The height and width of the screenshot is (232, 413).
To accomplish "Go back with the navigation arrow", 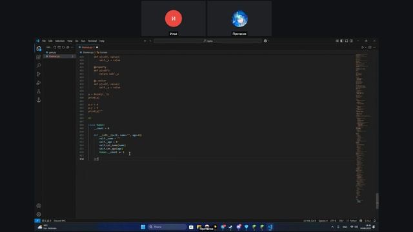I will (x=145, y=41).
